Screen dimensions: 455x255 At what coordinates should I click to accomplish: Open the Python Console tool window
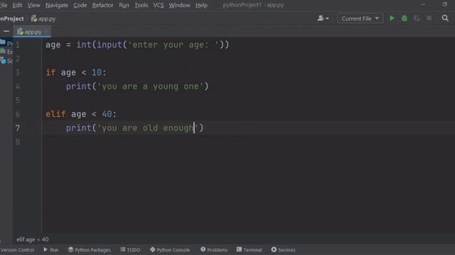[x=170, y=250]
